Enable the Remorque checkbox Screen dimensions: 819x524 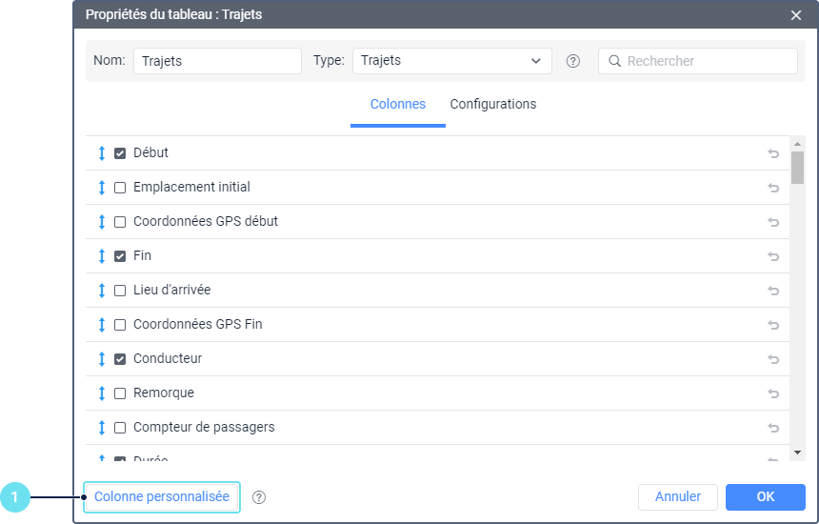(x=120, y=393)
